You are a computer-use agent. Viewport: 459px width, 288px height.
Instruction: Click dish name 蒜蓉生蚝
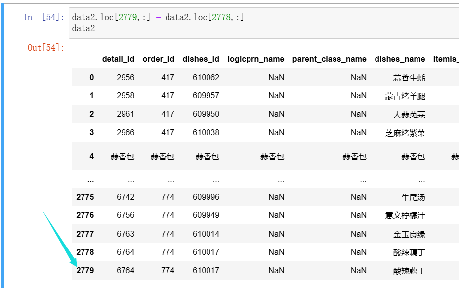tap(409, 78)
